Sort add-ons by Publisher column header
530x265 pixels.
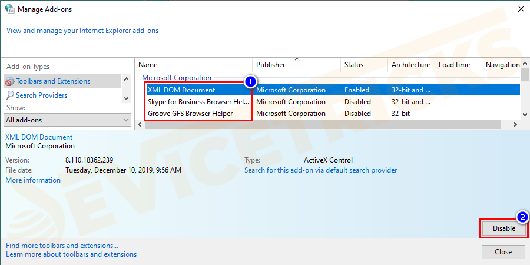[296, 65]
